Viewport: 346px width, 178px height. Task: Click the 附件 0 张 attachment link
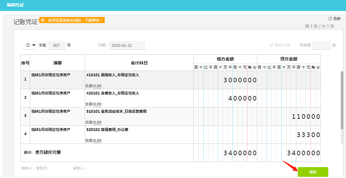point(280,45)
